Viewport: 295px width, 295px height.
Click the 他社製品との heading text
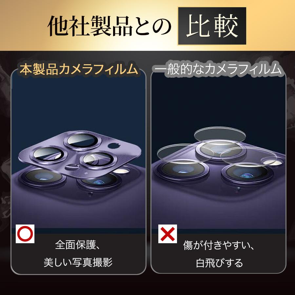point(109,26)
